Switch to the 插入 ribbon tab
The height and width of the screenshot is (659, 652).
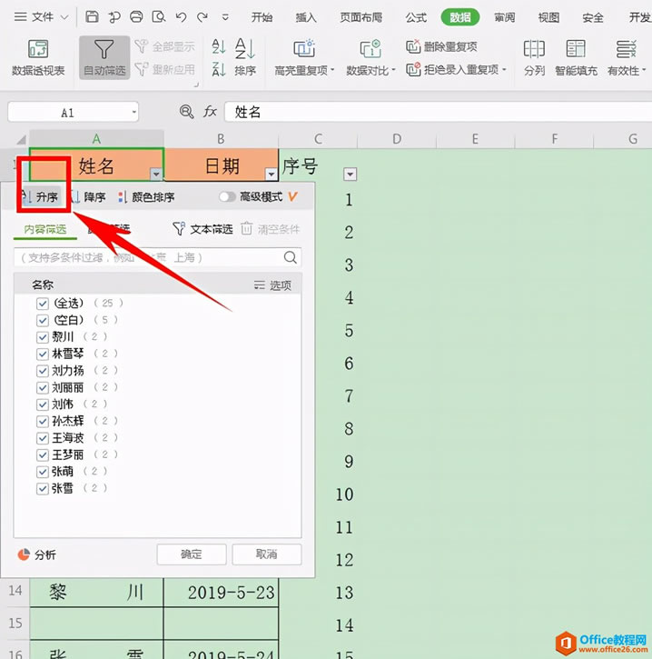click(x=306, y=17)
